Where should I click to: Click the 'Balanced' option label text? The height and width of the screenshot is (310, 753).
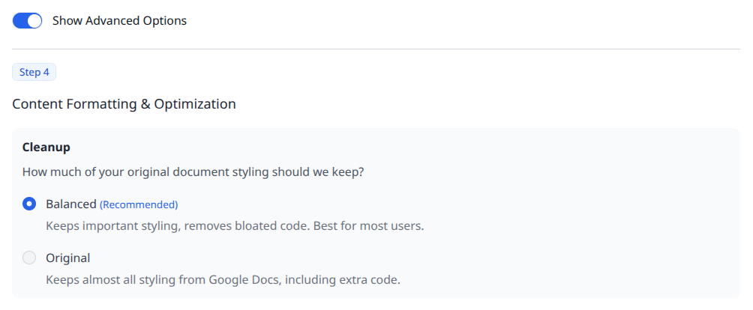pos(70,204)
